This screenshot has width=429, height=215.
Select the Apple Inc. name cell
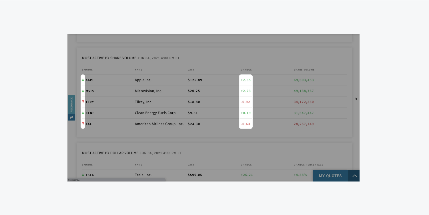pyautogui.click(x=143, y=80)
